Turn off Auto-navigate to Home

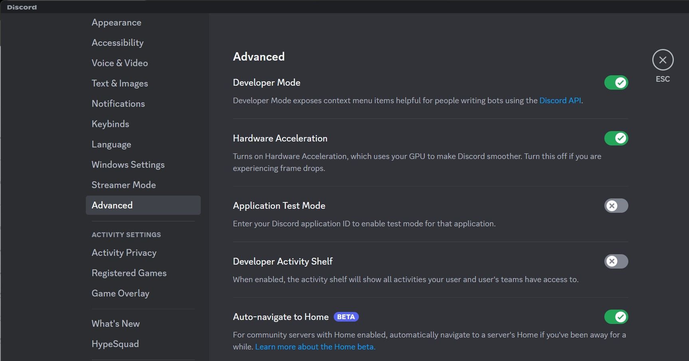pos(616,317)
